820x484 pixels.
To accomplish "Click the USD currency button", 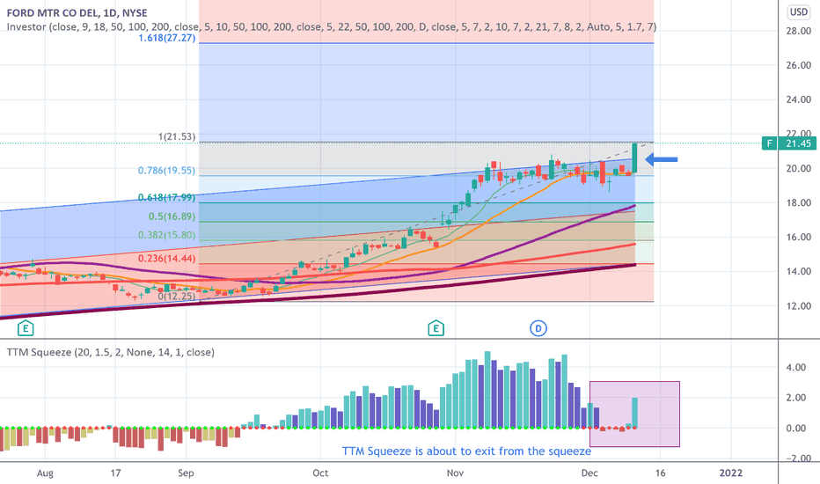I will click(x=799, y=11).
